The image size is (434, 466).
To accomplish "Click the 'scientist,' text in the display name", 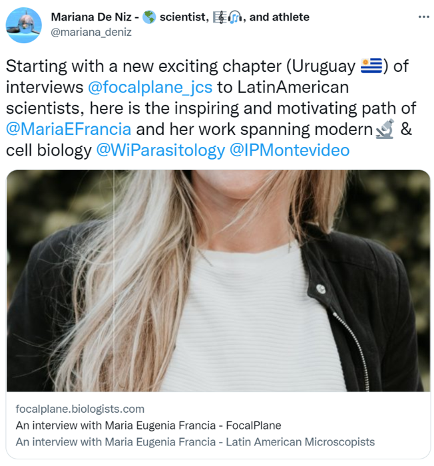I will tap(184, 17).
